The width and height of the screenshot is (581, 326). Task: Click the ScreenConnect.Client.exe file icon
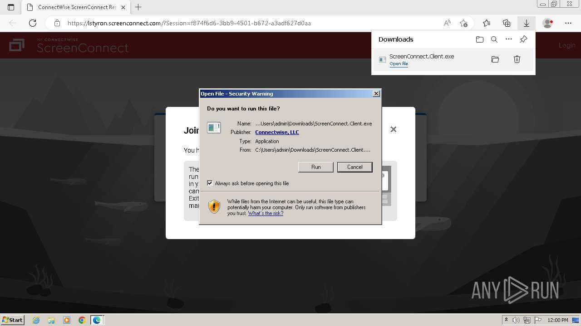(383, 59)
